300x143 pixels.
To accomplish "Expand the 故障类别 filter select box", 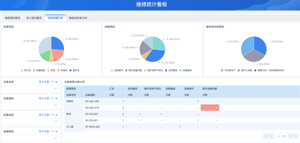I will [31, 121].
